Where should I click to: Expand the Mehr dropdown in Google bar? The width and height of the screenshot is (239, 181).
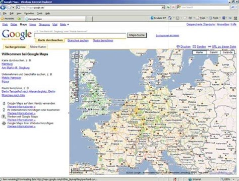[x=64, y=25]
